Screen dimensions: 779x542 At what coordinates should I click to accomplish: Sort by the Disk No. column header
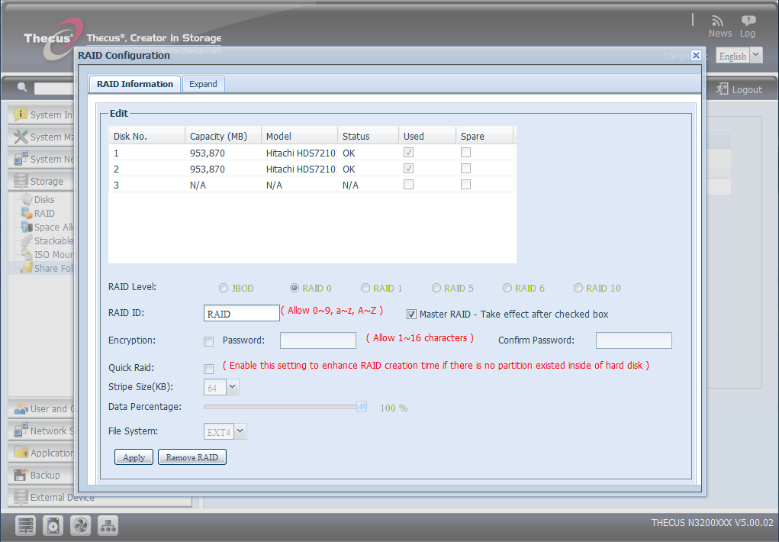tap(147, 136)
